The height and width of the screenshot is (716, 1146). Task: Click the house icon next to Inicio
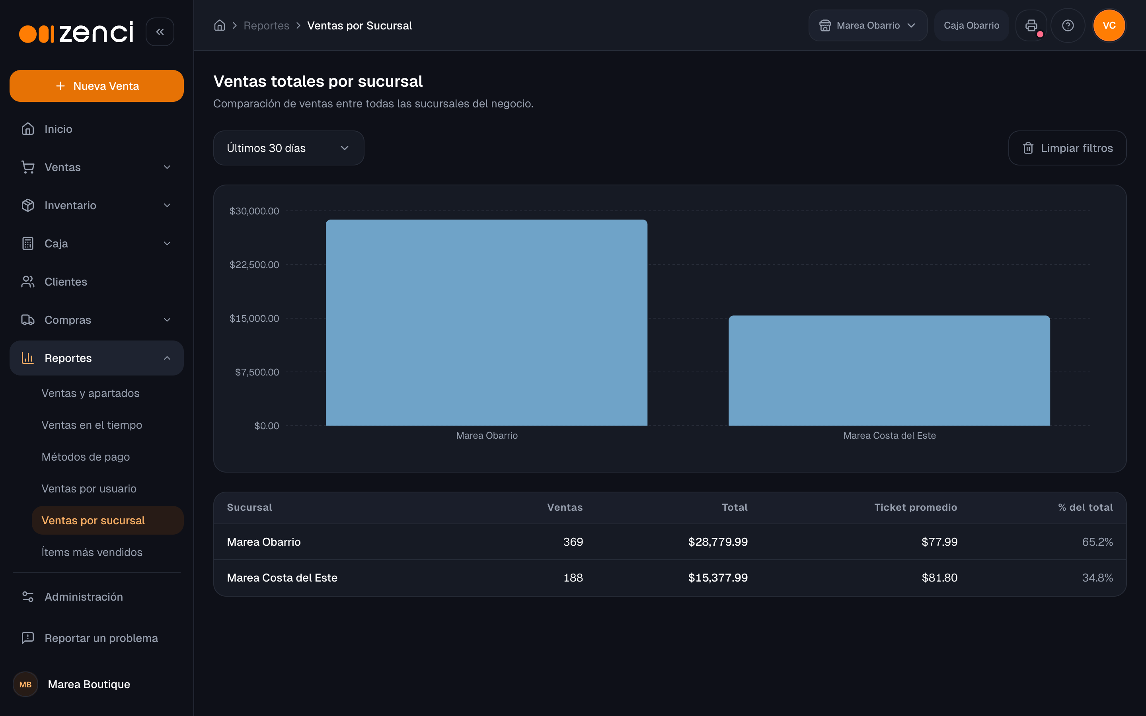click(x=28, y=129)
